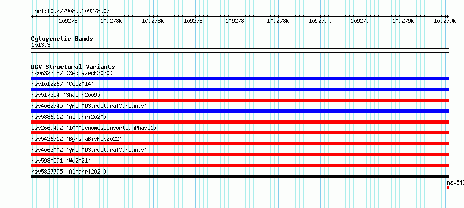
Task: Click the red bar under nsv5426712
Action: click(x=240, y=144)
